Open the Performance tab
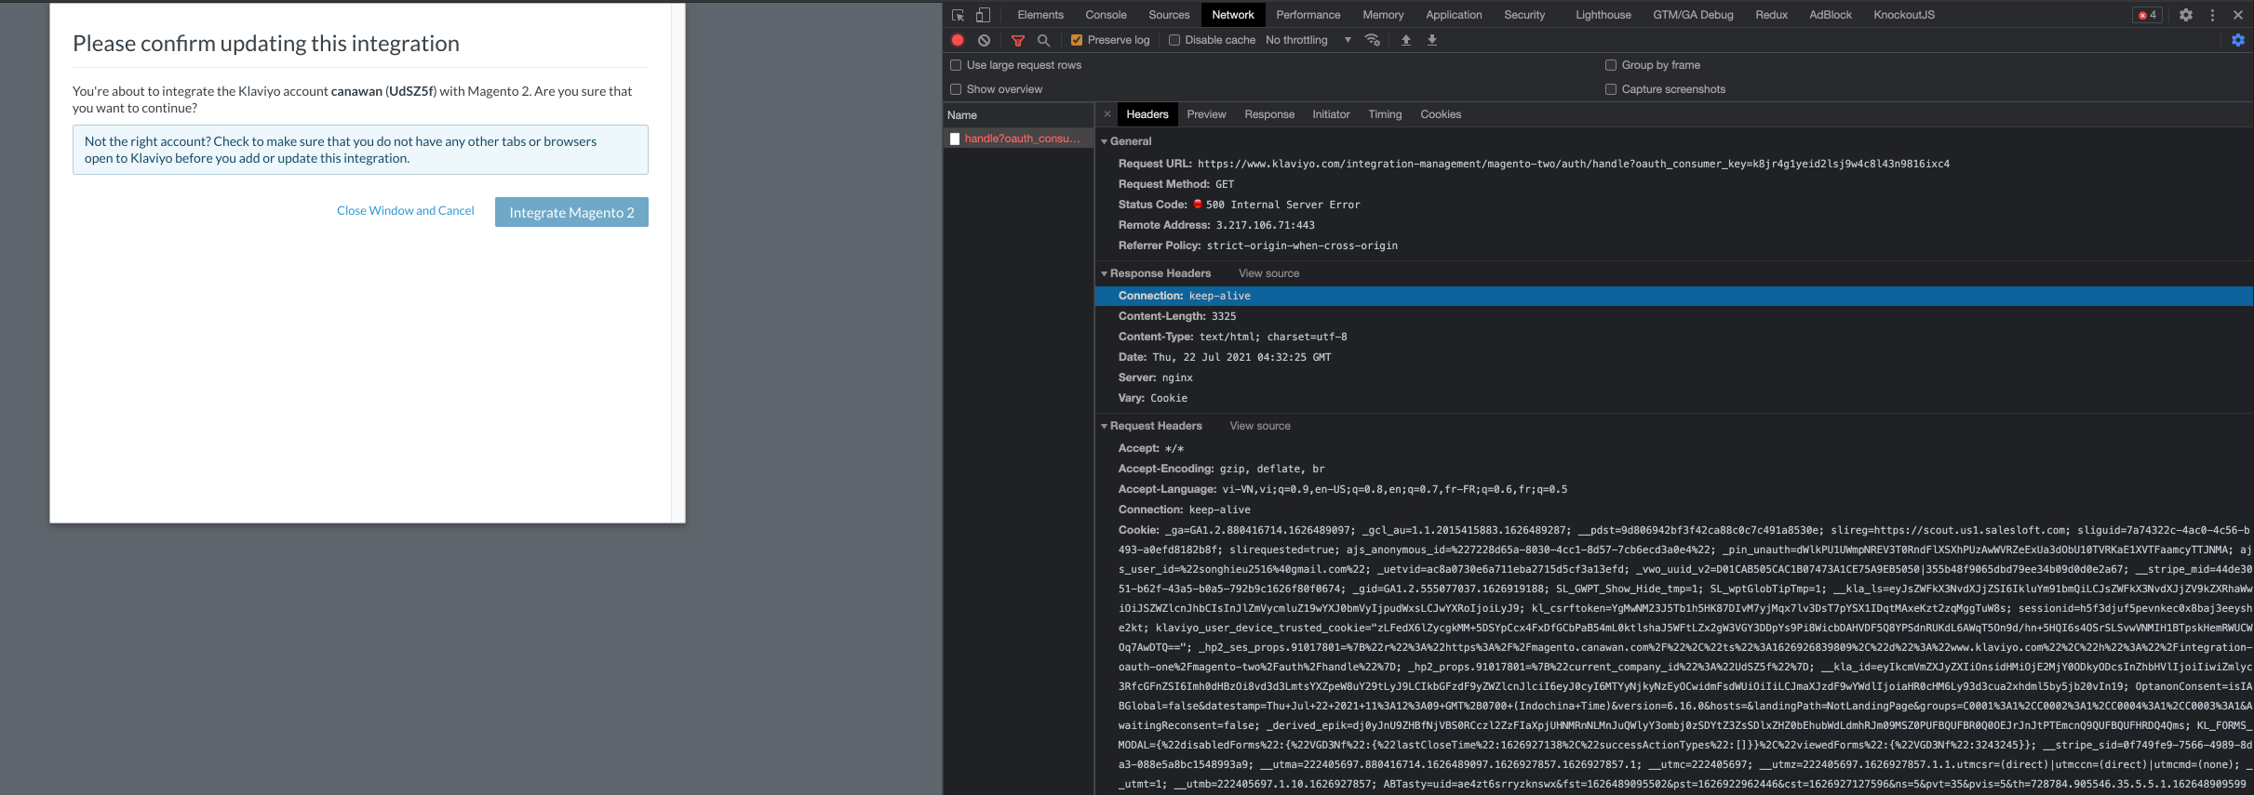2254x795 pixels. pyautogui.click(x=1308, y=15)
